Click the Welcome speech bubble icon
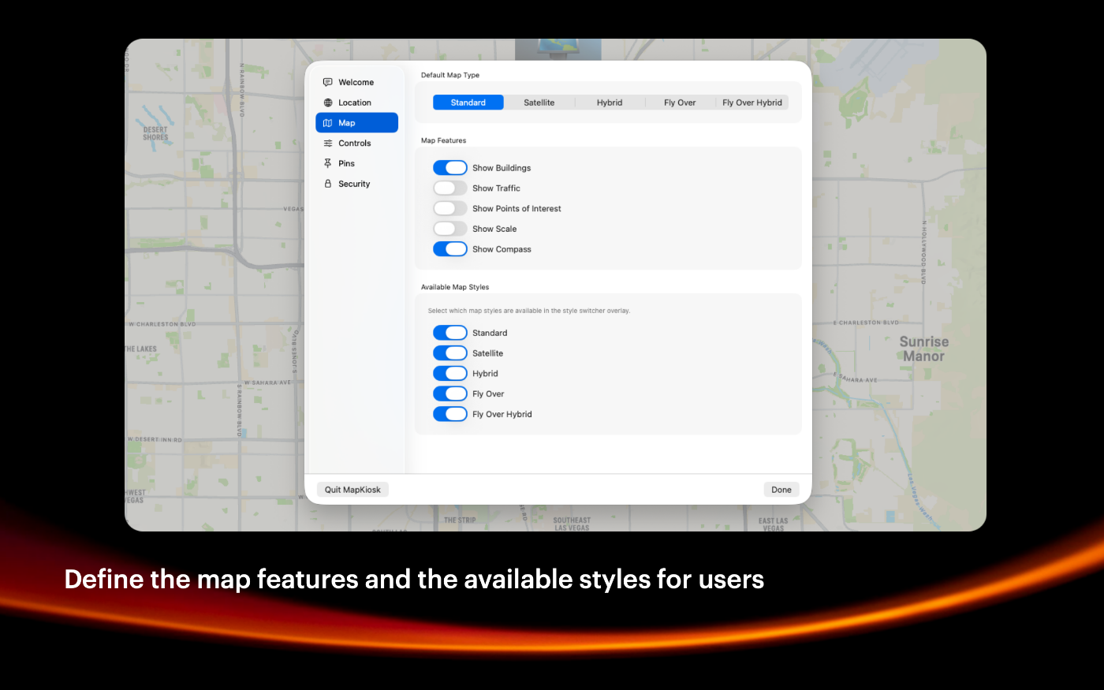This screenshot has width=1104, height=690. pyautogui.click(x=328, y=82)
